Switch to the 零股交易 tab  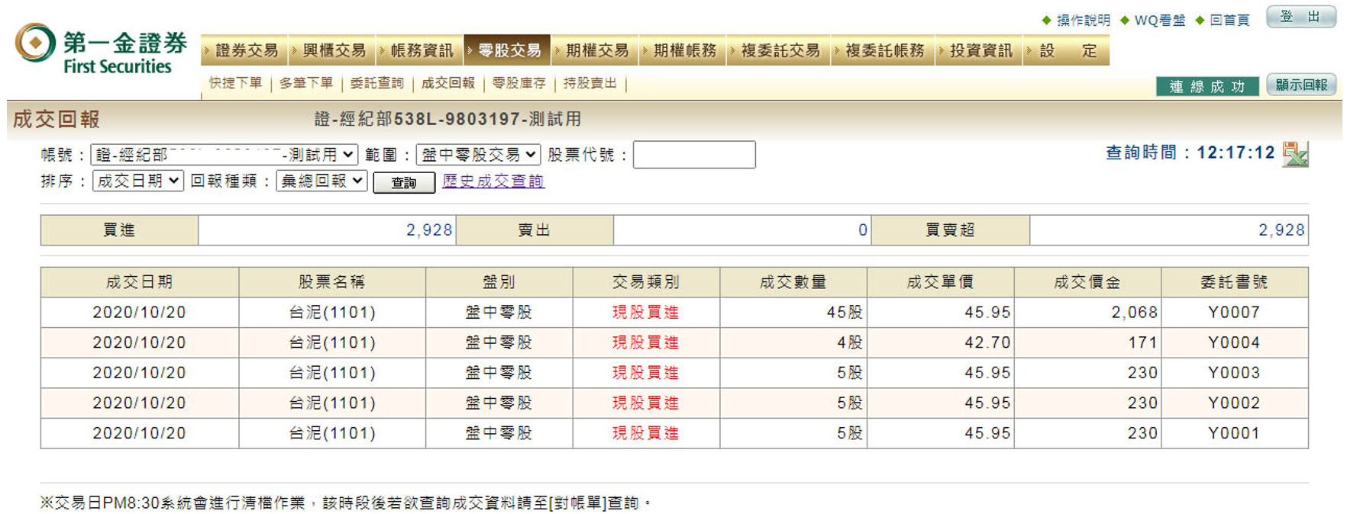pos(508,51)
